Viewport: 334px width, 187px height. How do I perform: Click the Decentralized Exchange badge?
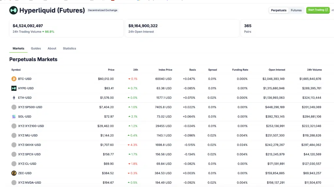tap(103, 10)
